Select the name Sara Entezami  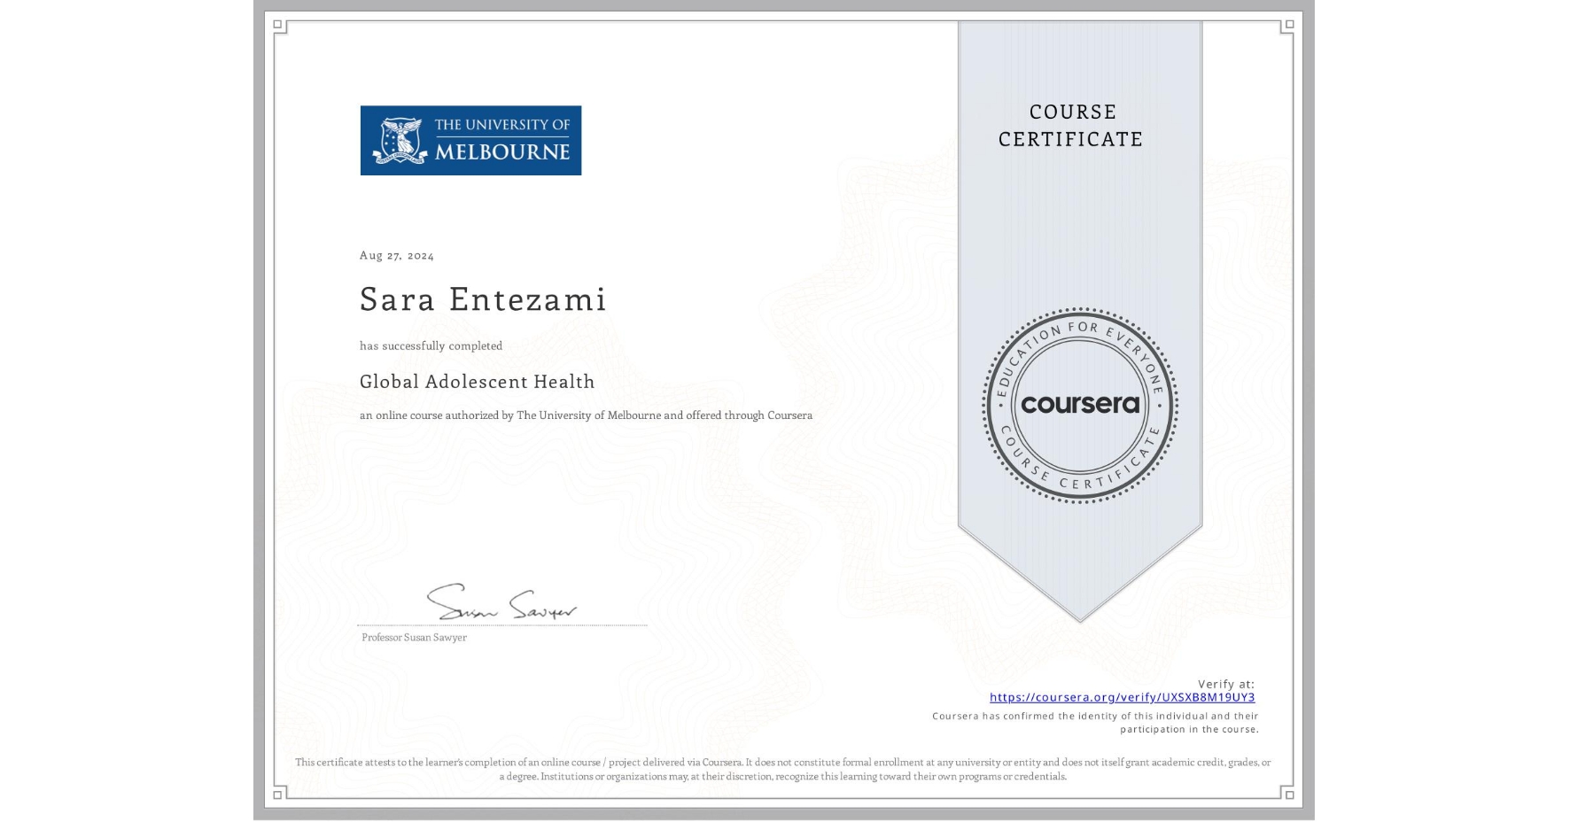pyautogui.click(x=483, y=299)
